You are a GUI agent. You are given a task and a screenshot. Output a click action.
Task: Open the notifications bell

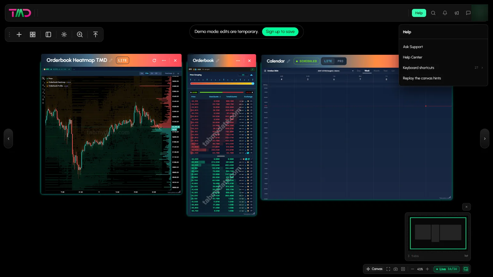[x=445, y=13]
